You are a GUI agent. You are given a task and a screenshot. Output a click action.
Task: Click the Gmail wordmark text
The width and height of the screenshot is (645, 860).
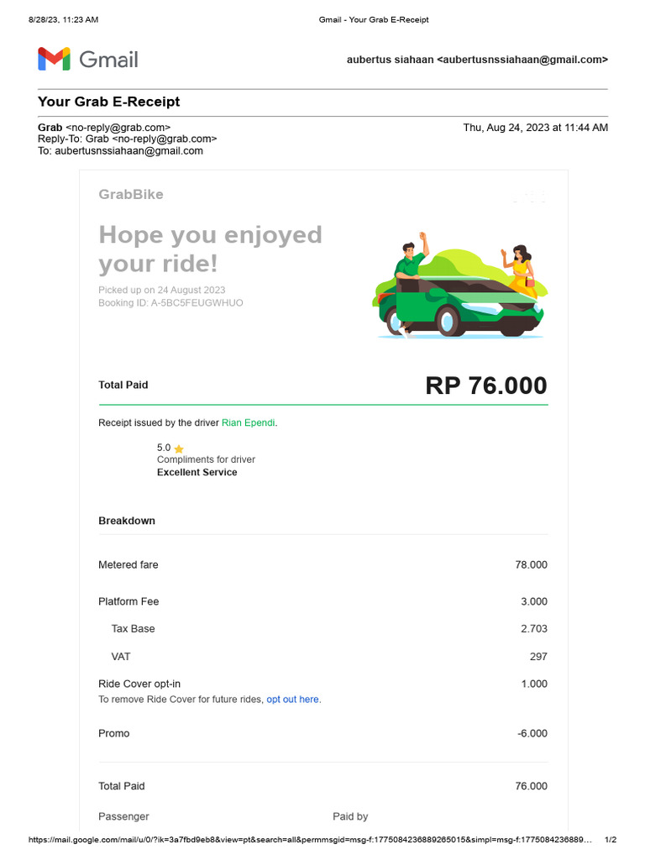click(108, 60)
